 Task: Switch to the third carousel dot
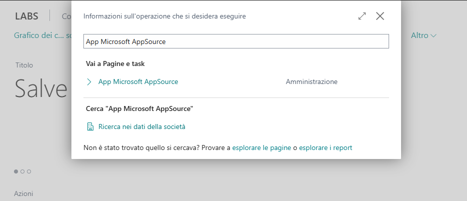29,171
